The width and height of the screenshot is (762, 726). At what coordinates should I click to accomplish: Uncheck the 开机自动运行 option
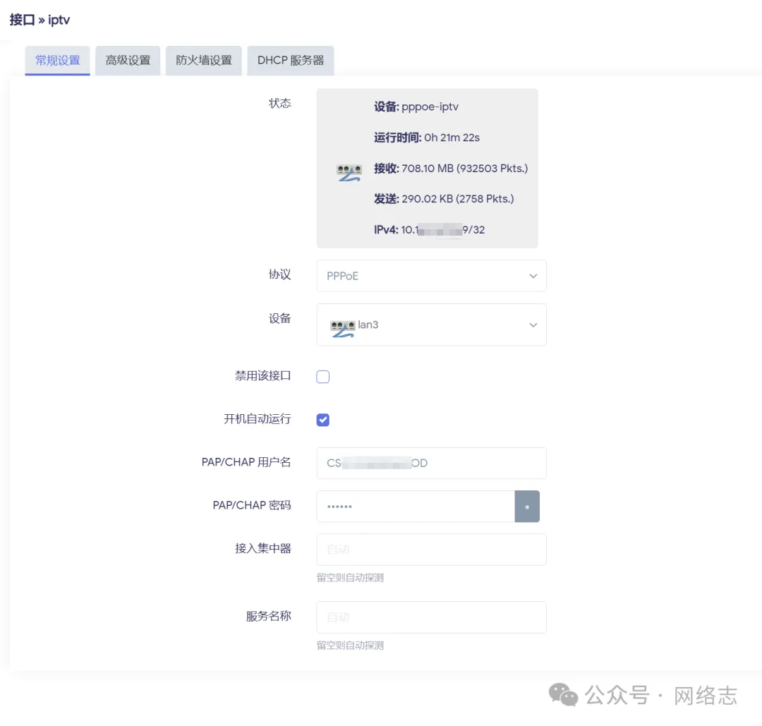pyautogui.click(x=322, y=420)
